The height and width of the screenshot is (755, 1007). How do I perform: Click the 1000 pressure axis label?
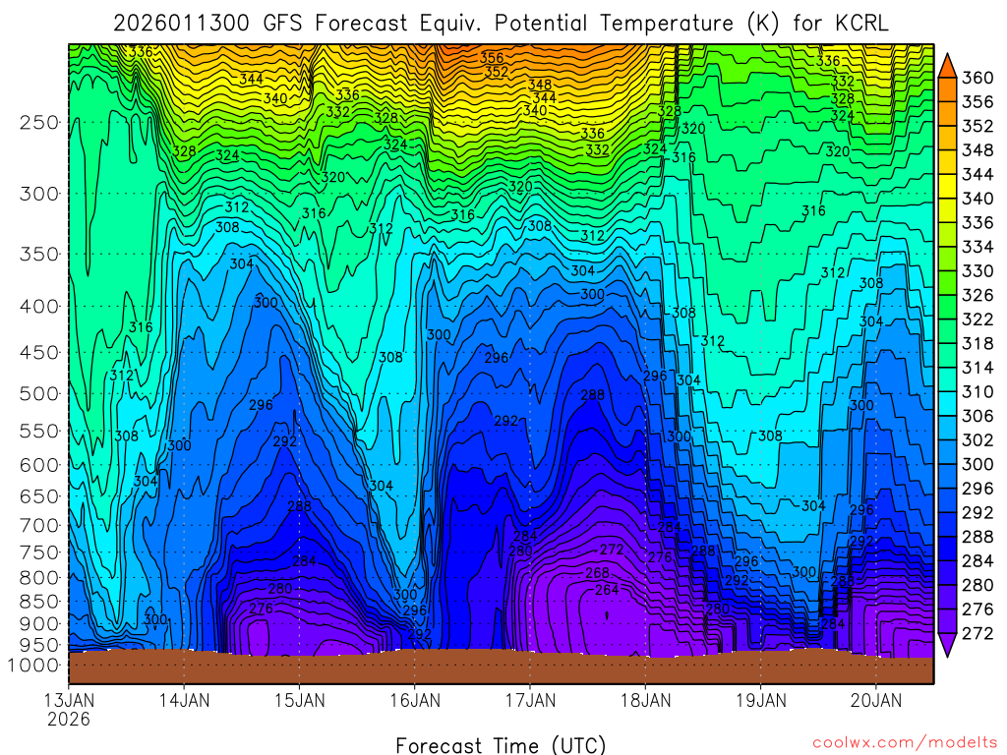click(x=33, y=666)
